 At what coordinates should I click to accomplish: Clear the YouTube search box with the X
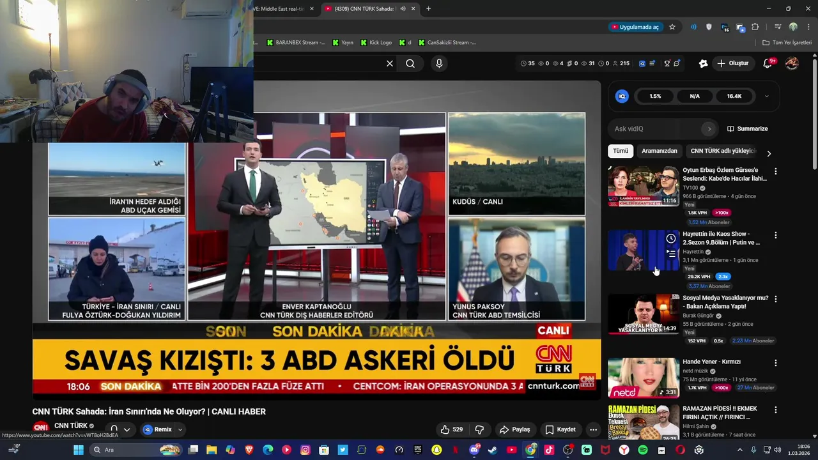(x=390, y=63)
